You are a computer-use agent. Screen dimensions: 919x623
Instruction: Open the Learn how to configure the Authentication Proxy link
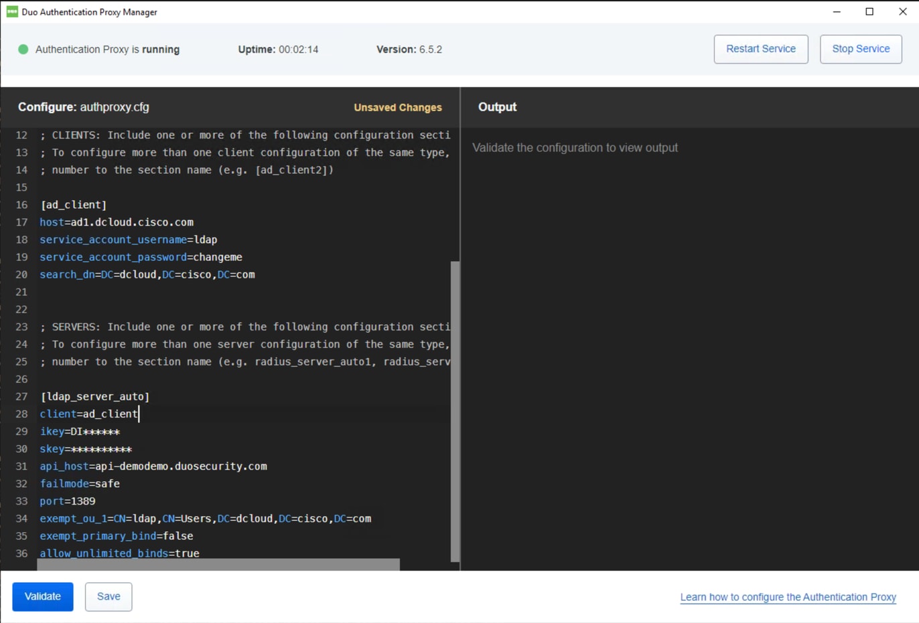click(x=788, y=596)
